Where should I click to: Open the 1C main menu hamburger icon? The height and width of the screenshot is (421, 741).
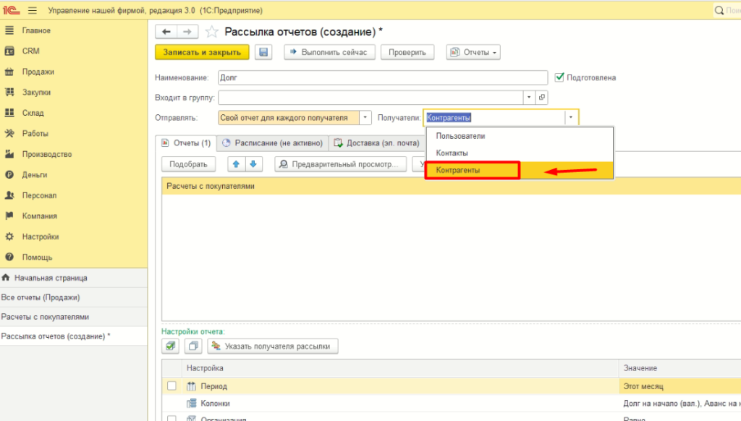pos(32,10)
